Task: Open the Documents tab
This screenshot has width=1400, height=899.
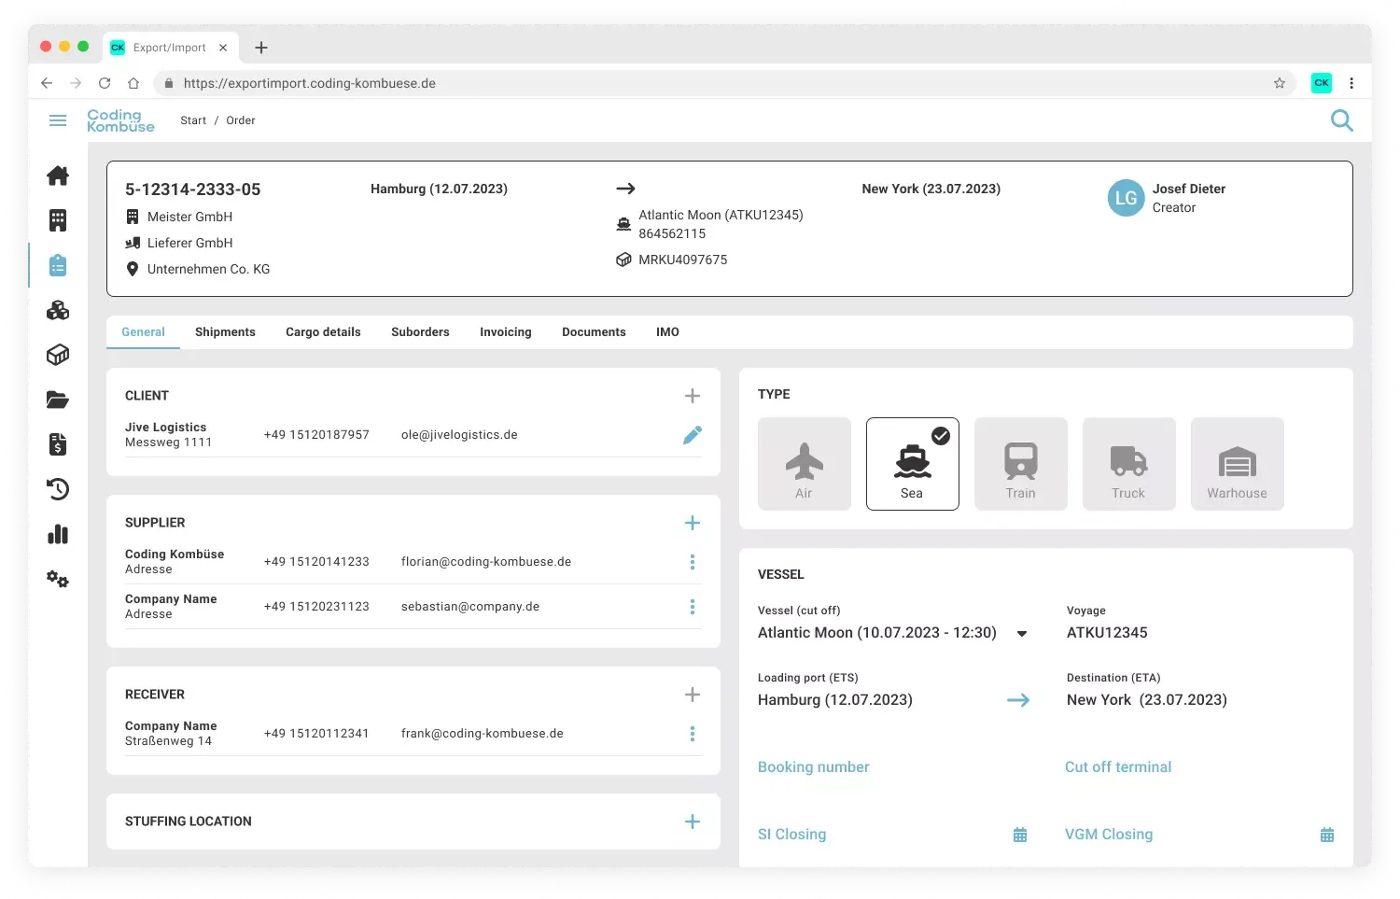Action: tap(594, 332)
